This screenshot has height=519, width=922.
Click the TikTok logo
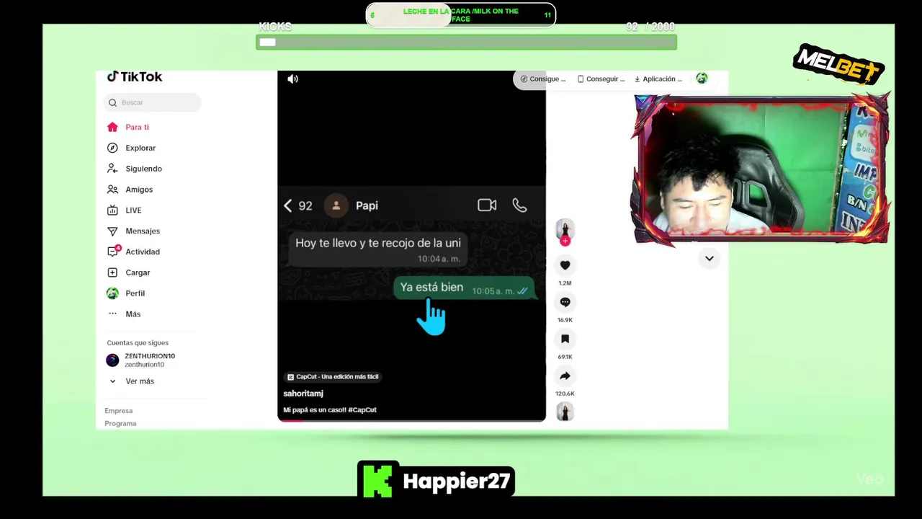135,76
